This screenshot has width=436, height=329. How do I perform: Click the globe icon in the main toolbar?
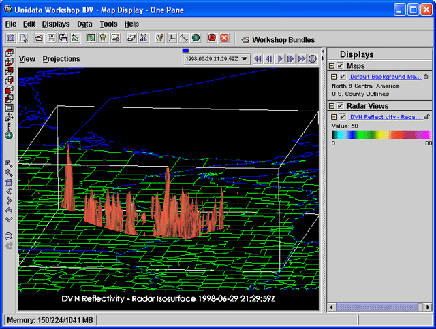pos(196,39)
